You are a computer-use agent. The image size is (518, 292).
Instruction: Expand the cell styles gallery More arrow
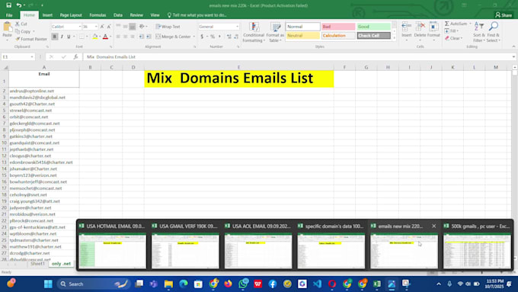[x=394, y=37]
